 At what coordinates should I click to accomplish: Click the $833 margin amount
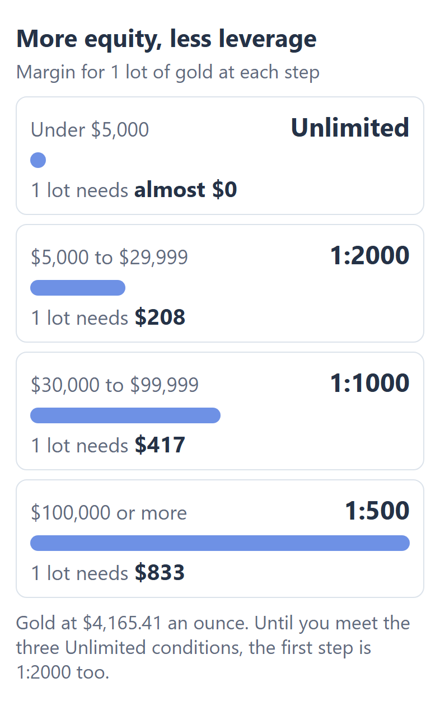tap(160, 573)
